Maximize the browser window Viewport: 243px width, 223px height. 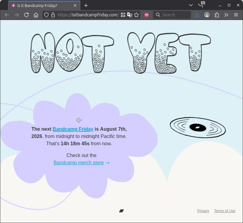[x=229, y=5]
